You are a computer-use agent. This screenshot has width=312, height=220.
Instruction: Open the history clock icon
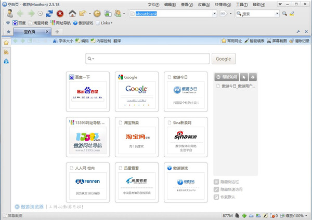(97, 13)
